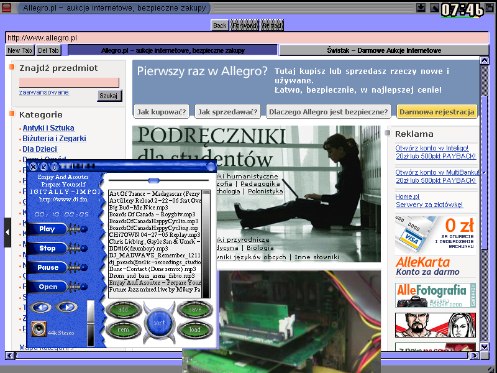Click the horizontal scroll left arrow
This screenshot has height=373, width=497.
pos(10,356)
